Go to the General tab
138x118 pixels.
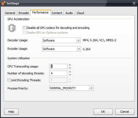pyautogui.click(x=10, y=13)
